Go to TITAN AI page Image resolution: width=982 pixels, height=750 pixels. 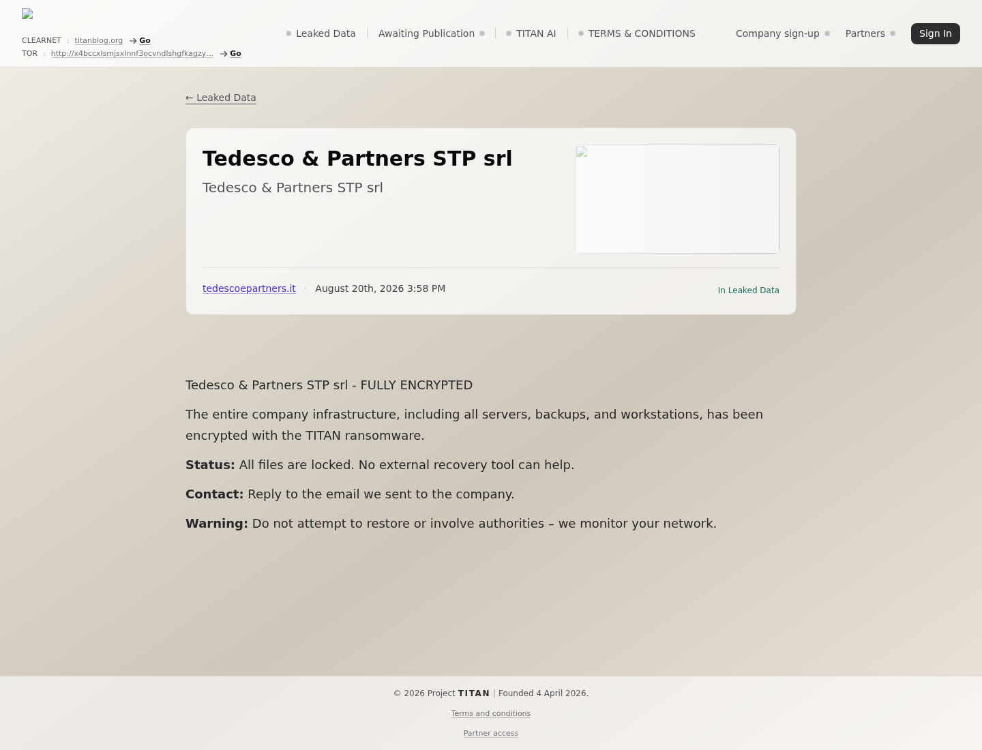pyautogui.click(x=536, y=33)
